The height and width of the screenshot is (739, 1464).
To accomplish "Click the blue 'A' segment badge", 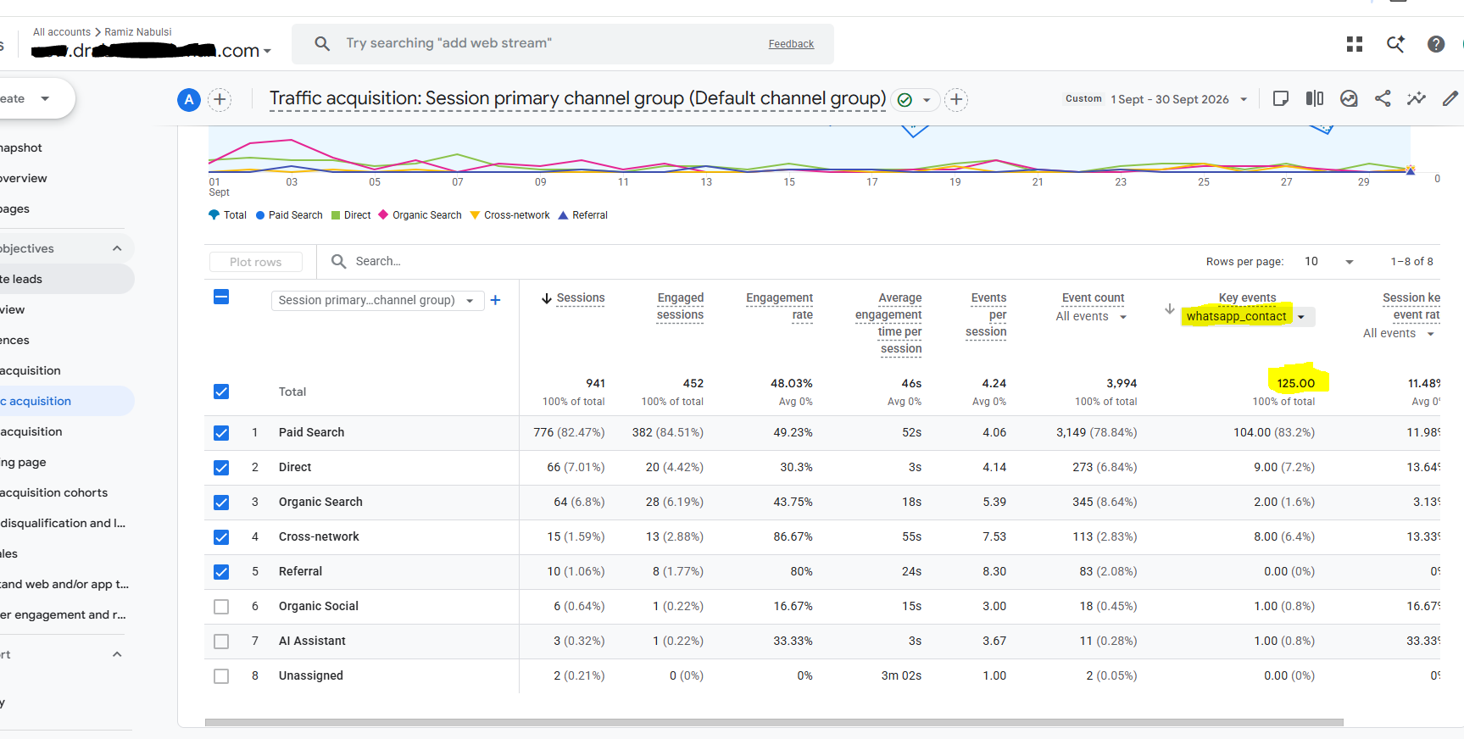I will coord(189,100).
